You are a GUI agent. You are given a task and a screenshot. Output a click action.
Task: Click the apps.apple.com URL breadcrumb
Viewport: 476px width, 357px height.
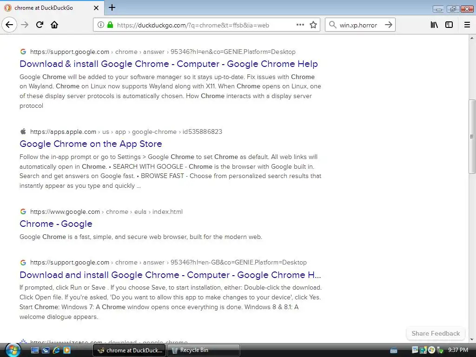(x=126, y=132)
